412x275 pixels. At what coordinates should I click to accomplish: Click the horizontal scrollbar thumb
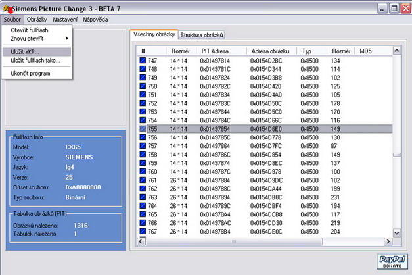[x=234, y=241]
